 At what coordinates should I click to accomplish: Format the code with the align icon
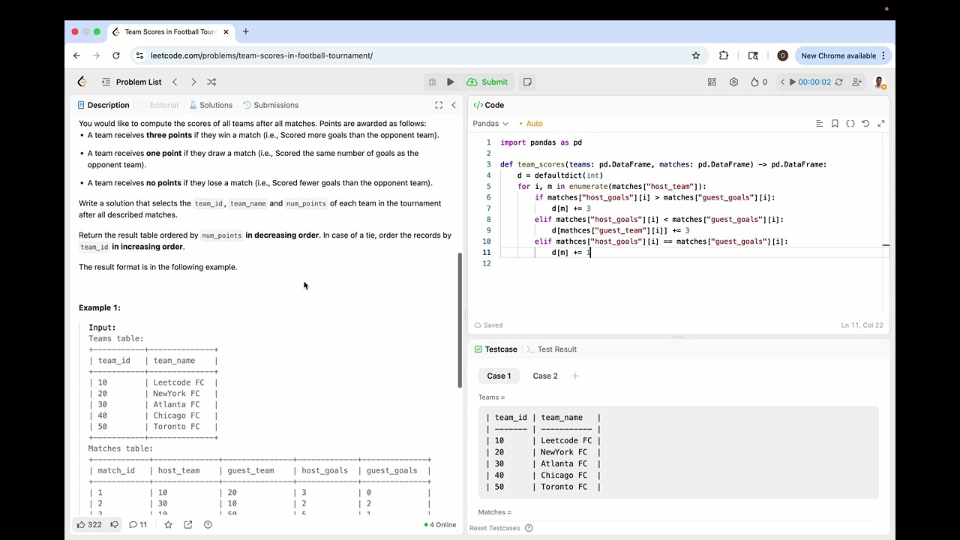pos(819,124)
